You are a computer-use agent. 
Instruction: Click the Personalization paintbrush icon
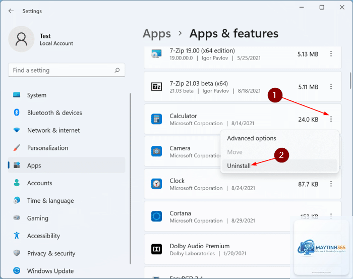pyautogui.click(x=17, y=148)
